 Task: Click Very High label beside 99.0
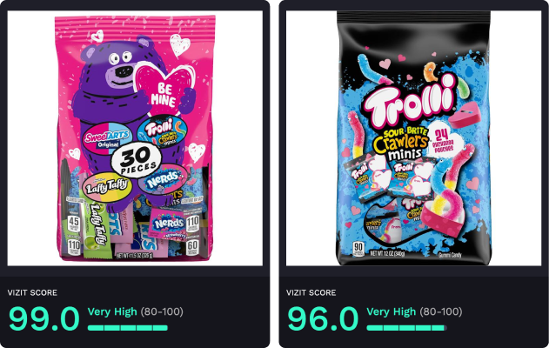click(112, 311)
